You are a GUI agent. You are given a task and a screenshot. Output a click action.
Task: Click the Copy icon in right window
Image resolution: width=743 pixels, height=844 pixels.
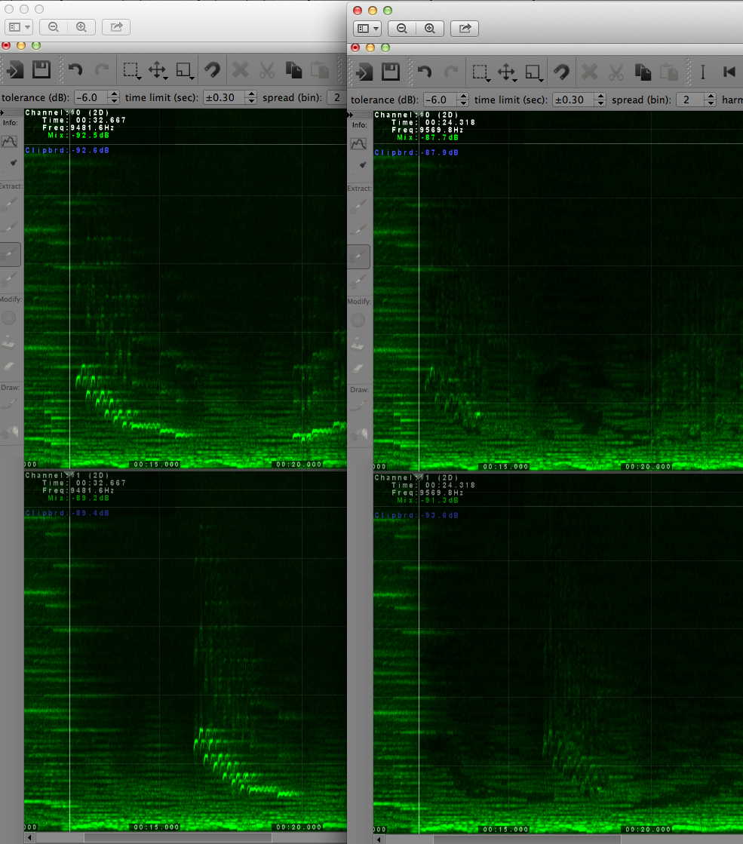coord(643,72)
